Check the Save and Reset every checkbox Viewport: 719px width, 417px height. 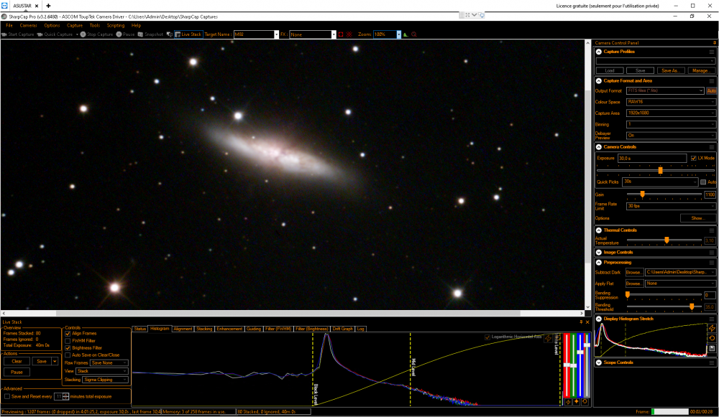pyautogui.click(x=7, y=396)
